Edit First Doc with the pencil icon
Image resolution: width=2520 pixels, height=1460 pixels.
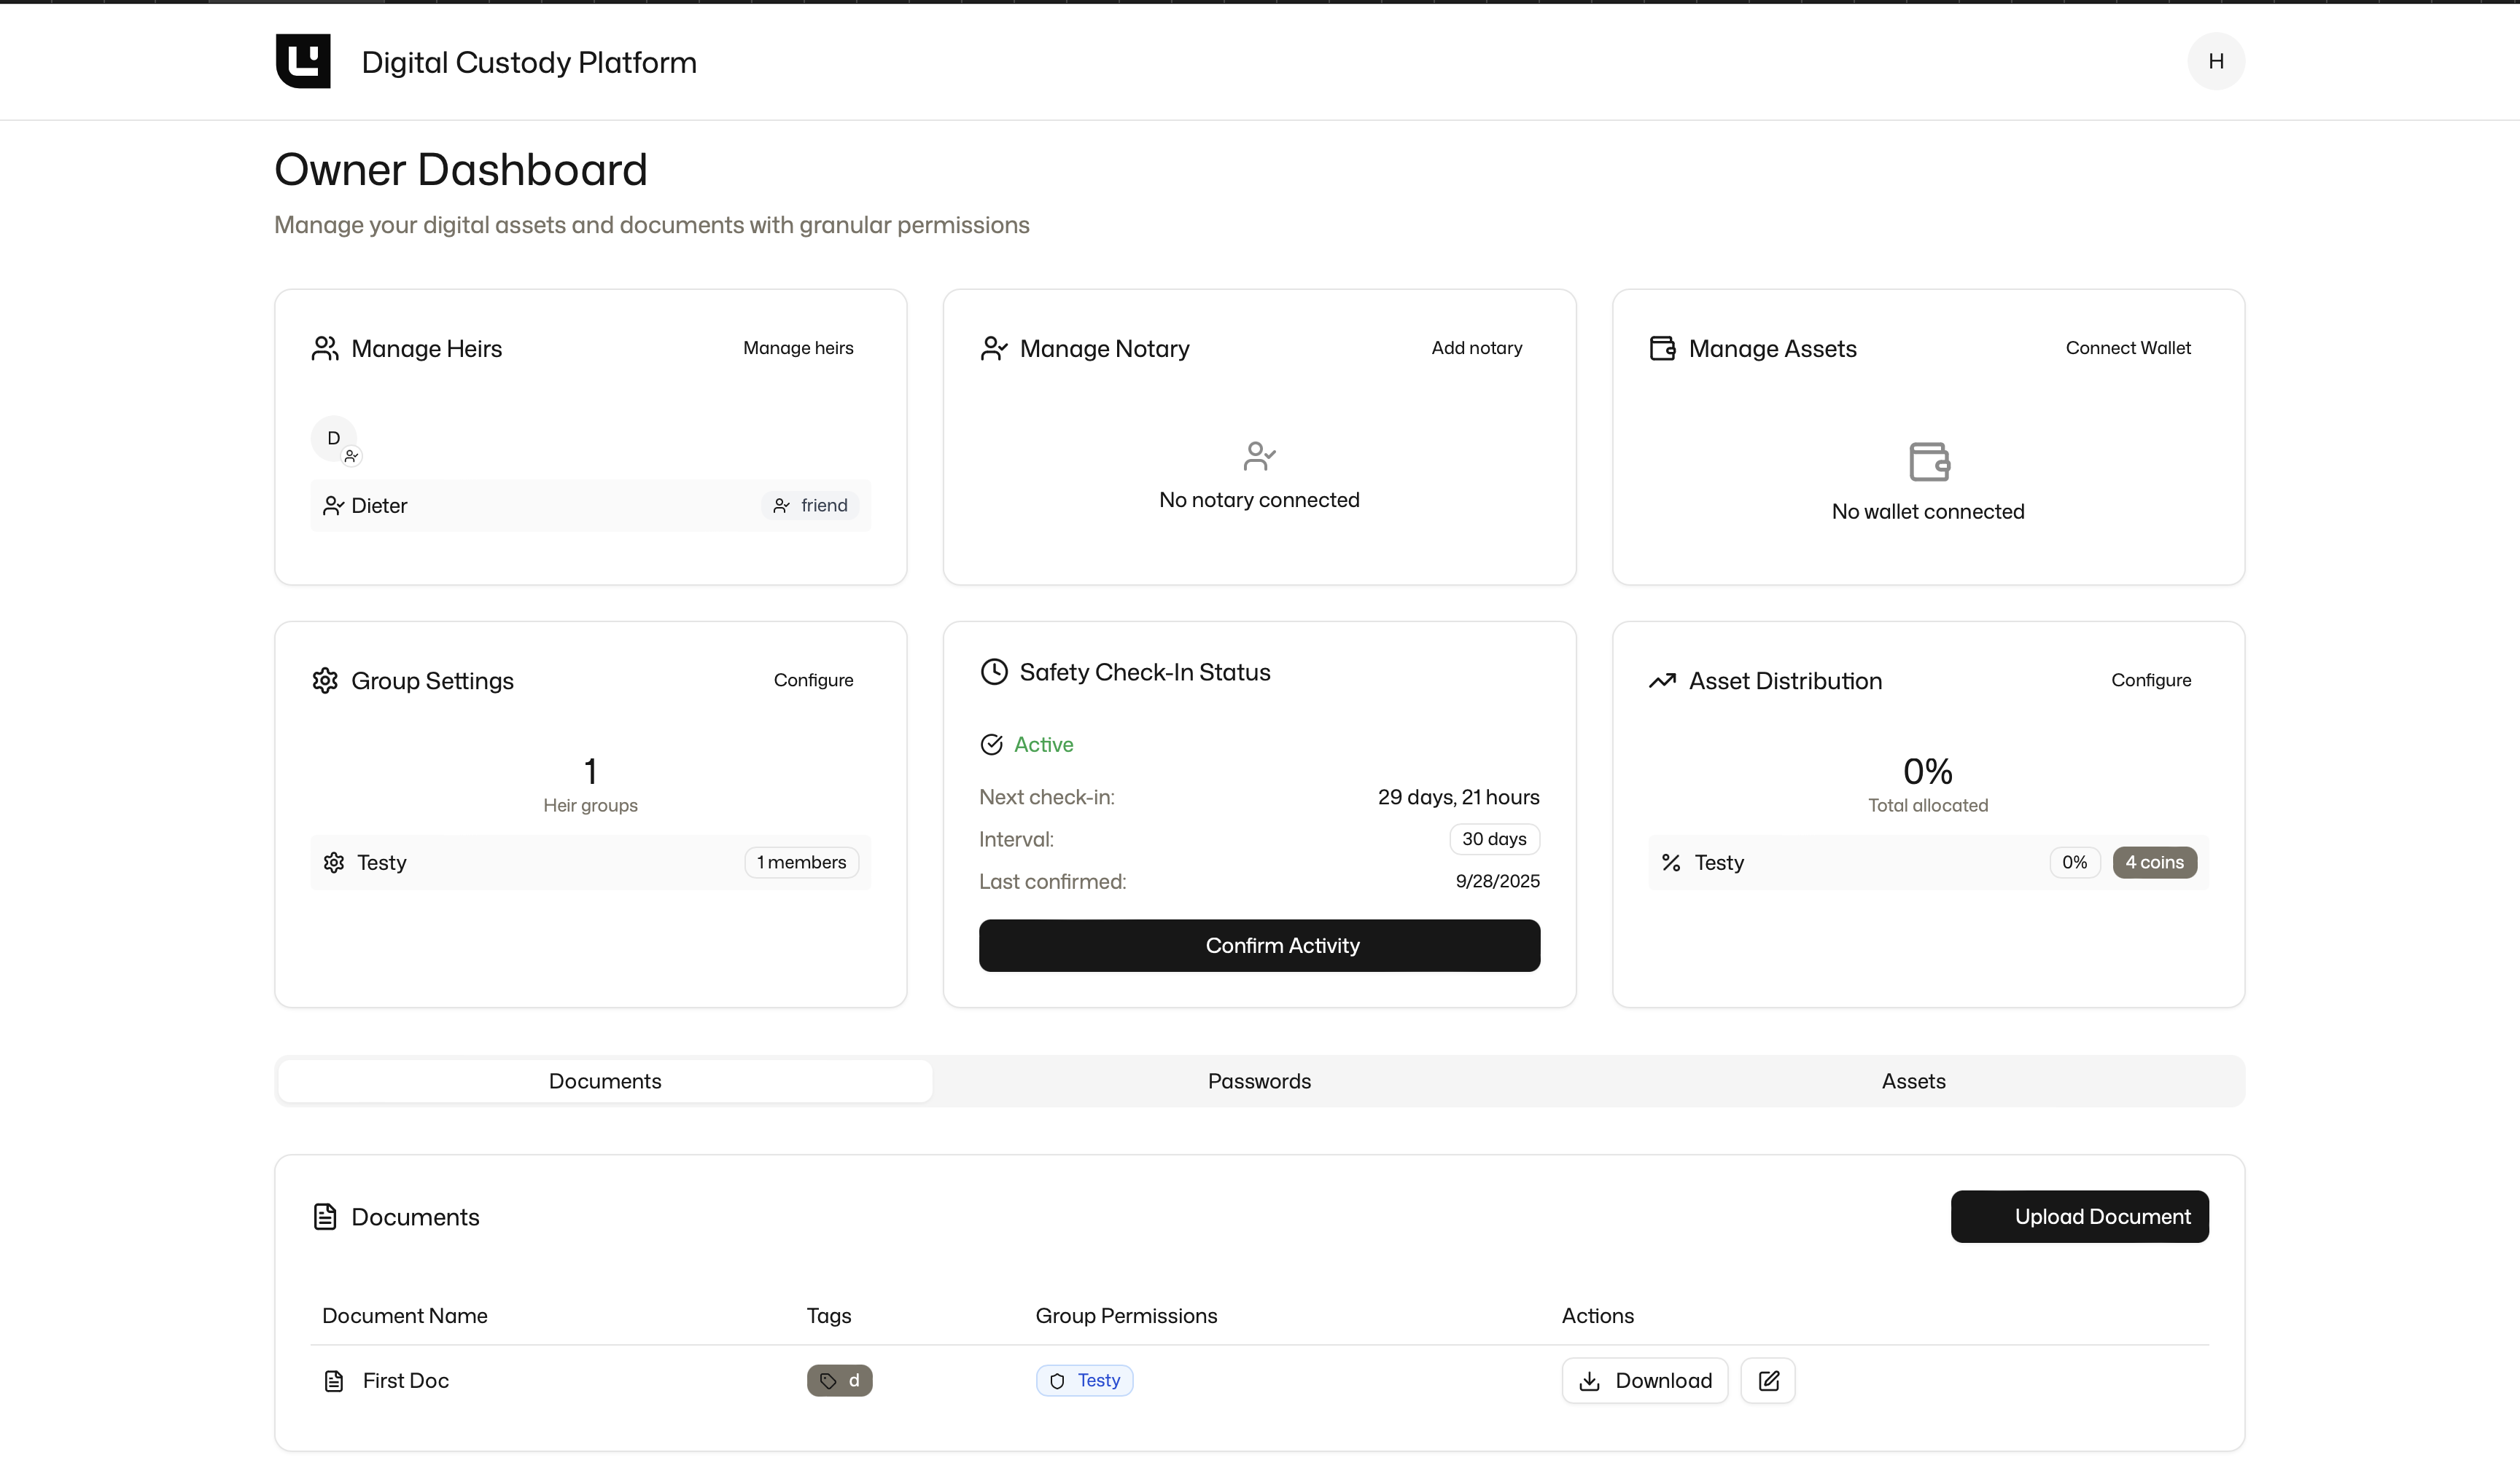[x=1768, y=1380]
